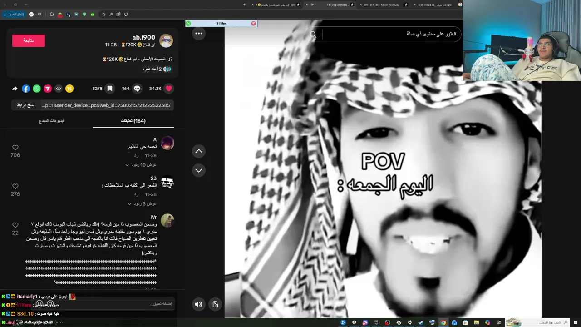This screenshot has height=327, width=581.
Task: Share the video to Facebook
Action: tap(26, 89)
